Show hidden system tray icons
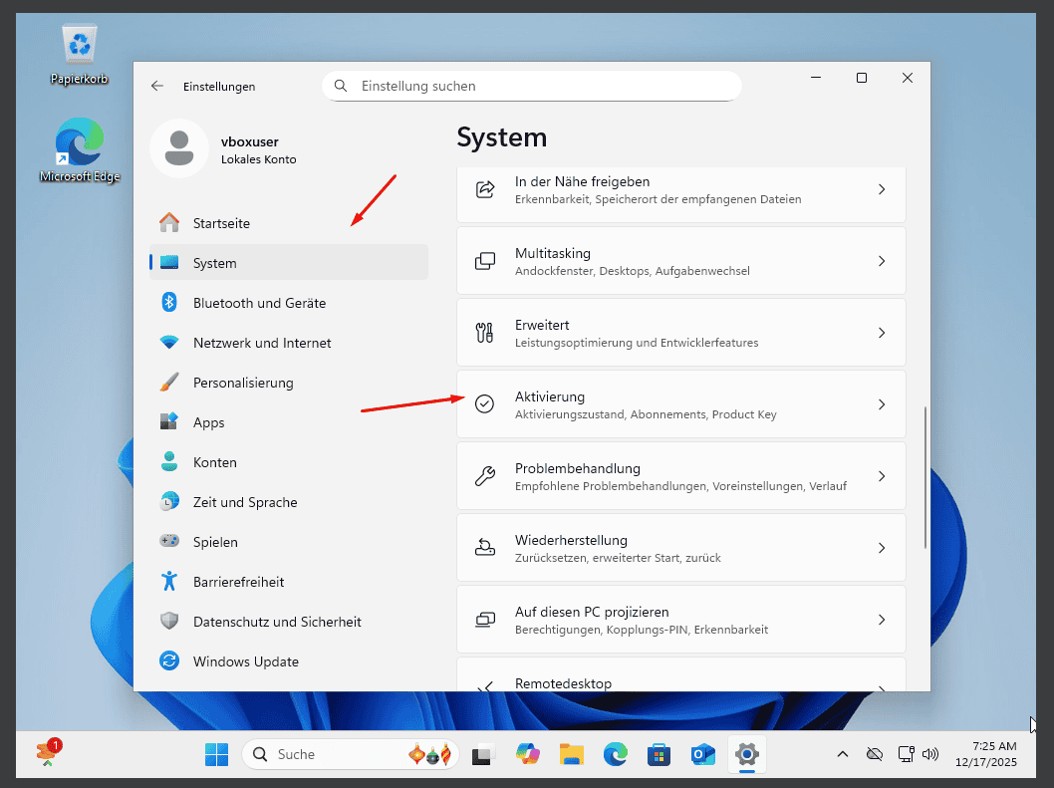The width and height of the screenshot is (1054, 788). [x=842, y=754]
